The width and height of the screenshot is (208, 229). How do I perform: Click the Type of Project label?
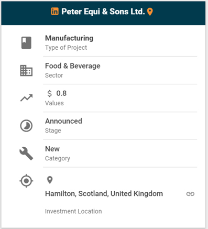pyautogui.click(x=66, y=48)
